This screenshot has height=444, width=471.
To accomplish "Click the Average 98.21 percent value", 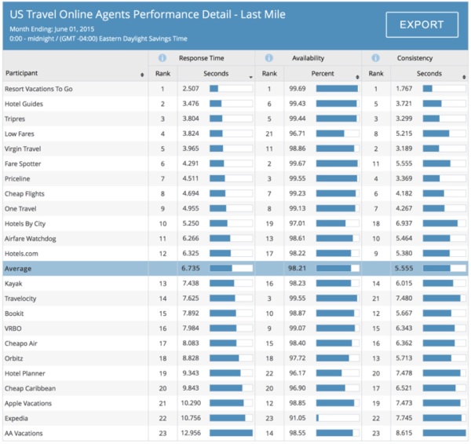I will [297, 269].
